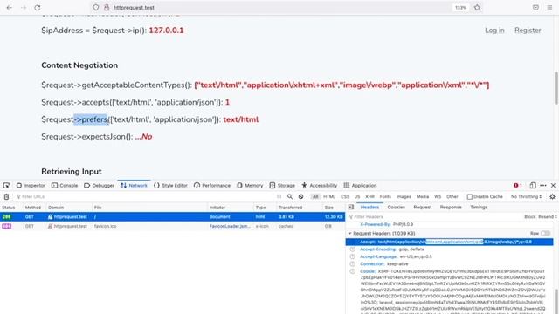The height and width of the screenshot is (314, 559).
Task: View site security lock info
Action: tap(107, 8)
